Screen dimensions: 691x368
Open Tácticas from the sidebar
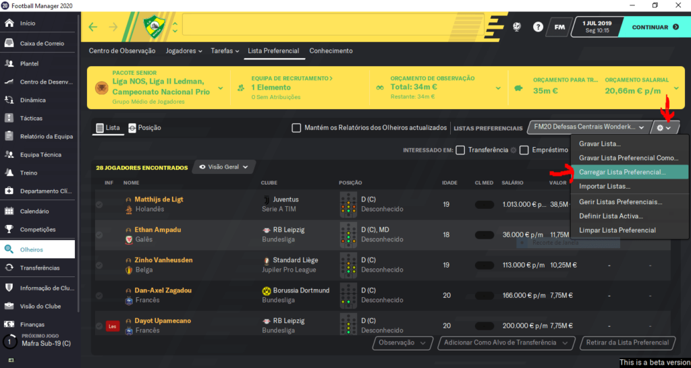pos(33,118)
